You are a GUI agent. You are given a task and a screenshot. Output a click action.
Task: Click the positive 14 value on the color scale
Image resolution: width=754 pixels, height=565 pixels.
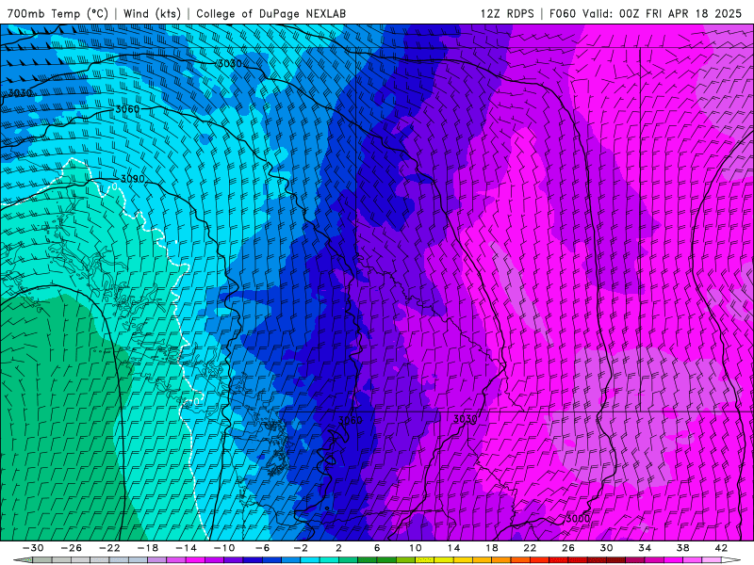(x=453, y=548)
